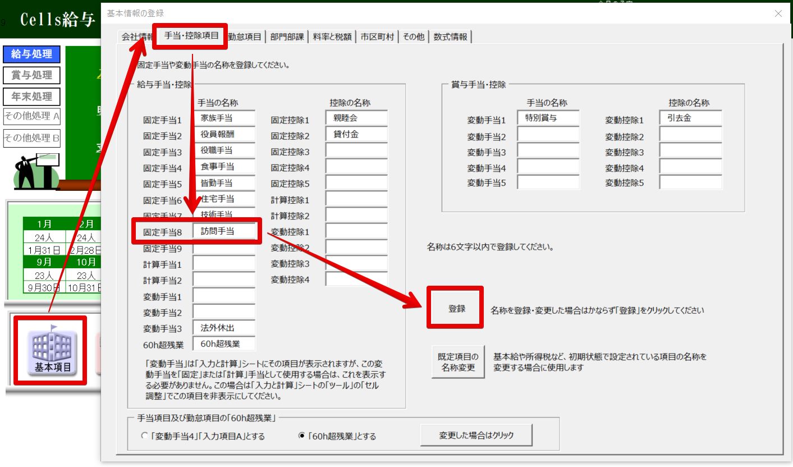Click the 賞与 変動手当1 特別賞与 field
This screenshot has height=467, width=793.
pos(548,118)
